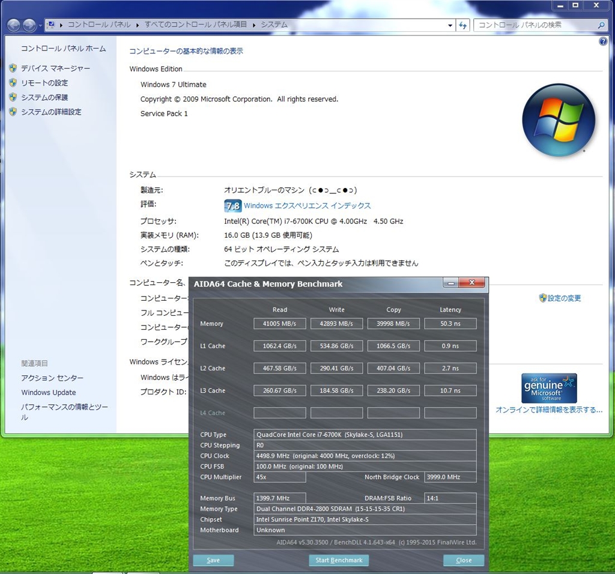
Task: Click the コントロール パネルの検索 search field
Action: click(535, 25)
